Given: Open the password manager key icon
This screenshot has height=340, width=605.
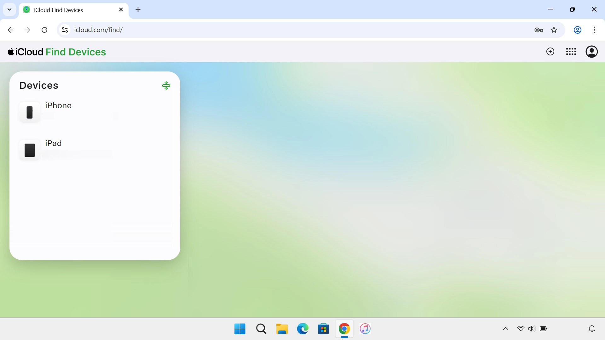Looking at the screenshot, I should (x=539, y=30).
